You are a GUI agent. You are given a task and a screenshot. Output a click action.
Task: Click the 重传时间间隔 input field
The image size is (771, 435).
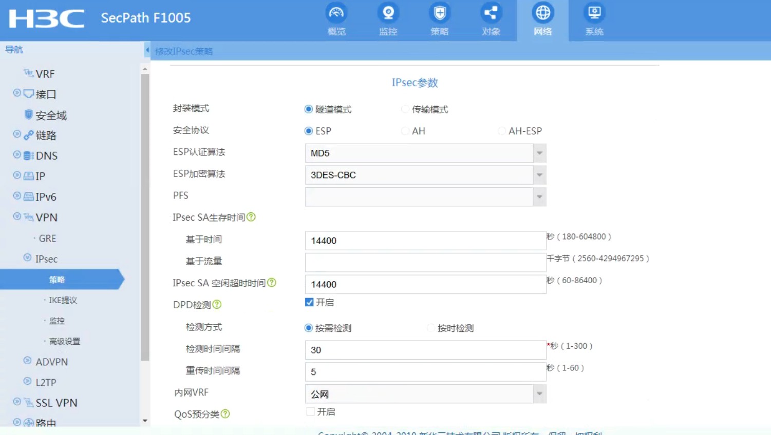[x=425, y=372]
